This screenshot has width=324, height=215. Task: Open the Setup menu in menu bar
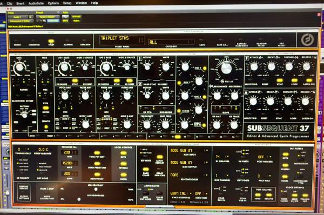pyautogui.click(x=67, y=3)
